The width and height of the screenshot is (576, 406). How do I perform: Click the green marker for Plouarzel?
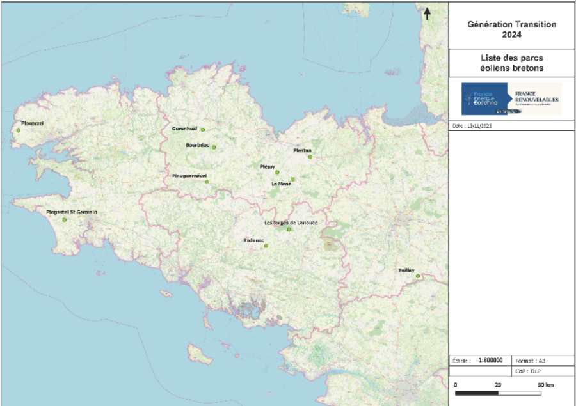click(x=19, y=130)
